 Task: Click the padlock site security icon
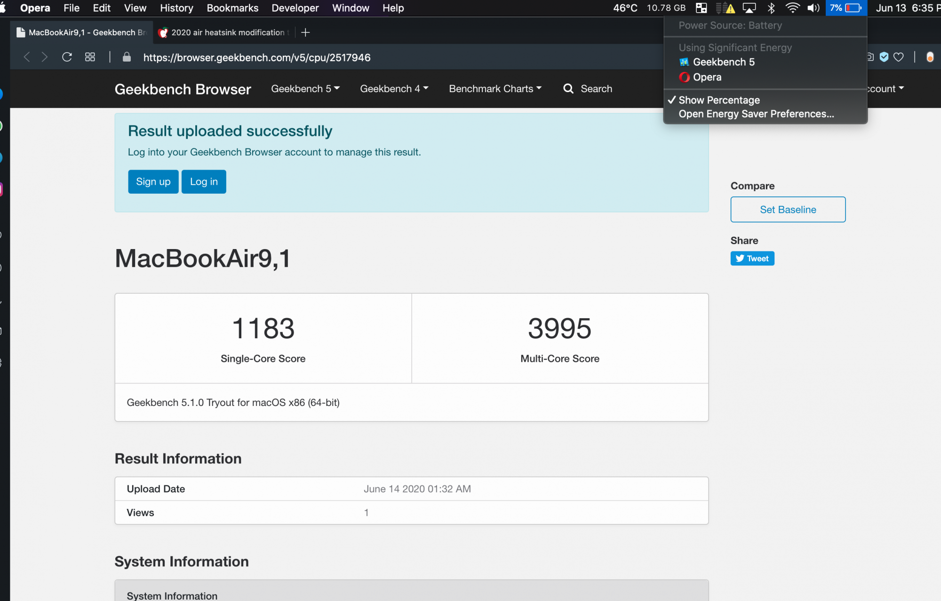point(127,57)
